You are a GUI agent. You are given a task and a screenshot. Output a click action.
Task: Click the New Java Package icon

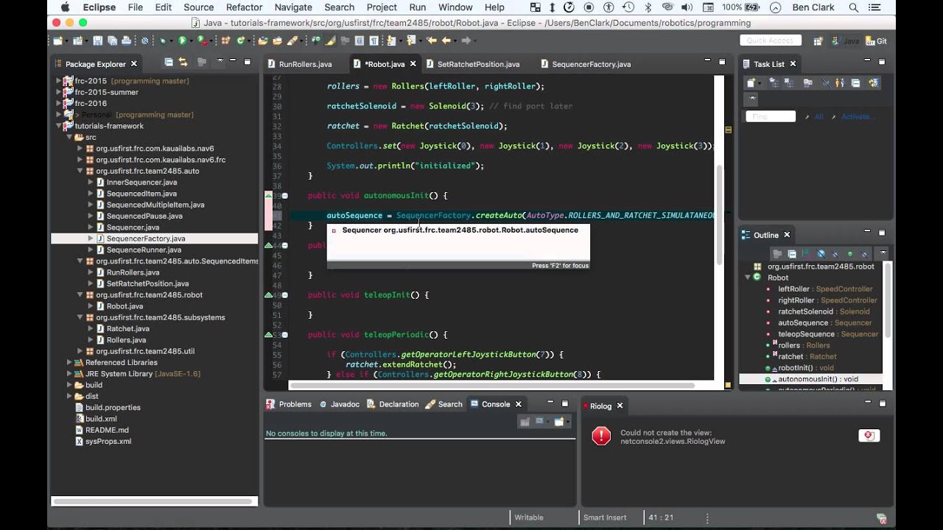(225, 41)
